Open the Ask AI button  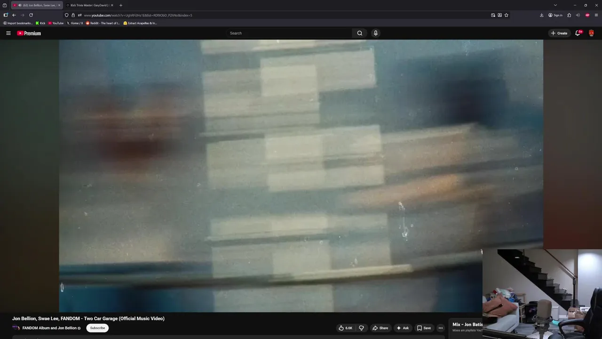[x=403, y=328]
